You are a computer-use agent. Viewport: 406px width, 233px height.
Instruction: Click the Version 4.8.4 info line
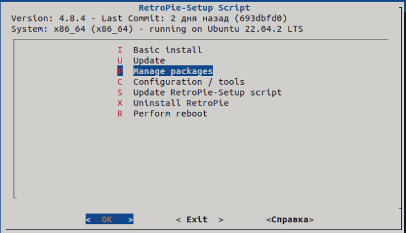pyautogui.click(x=149, y=18)
